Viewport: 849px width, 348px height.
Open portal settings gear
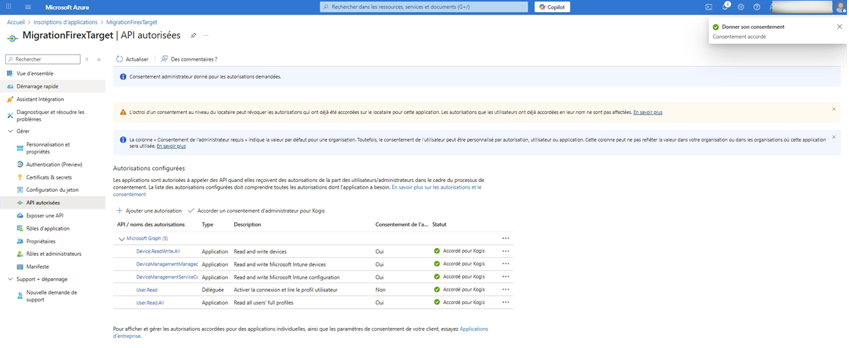click(741, 7)
